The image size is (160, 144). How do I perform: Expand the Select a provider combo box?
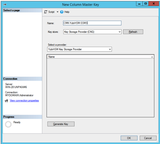(80, 49)
